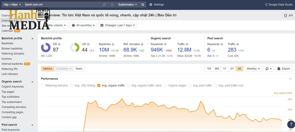The height and width of the screenshot is (132, 295).
Task: Select the All time range
Action: pyautogui.click(x=239, y=69)
